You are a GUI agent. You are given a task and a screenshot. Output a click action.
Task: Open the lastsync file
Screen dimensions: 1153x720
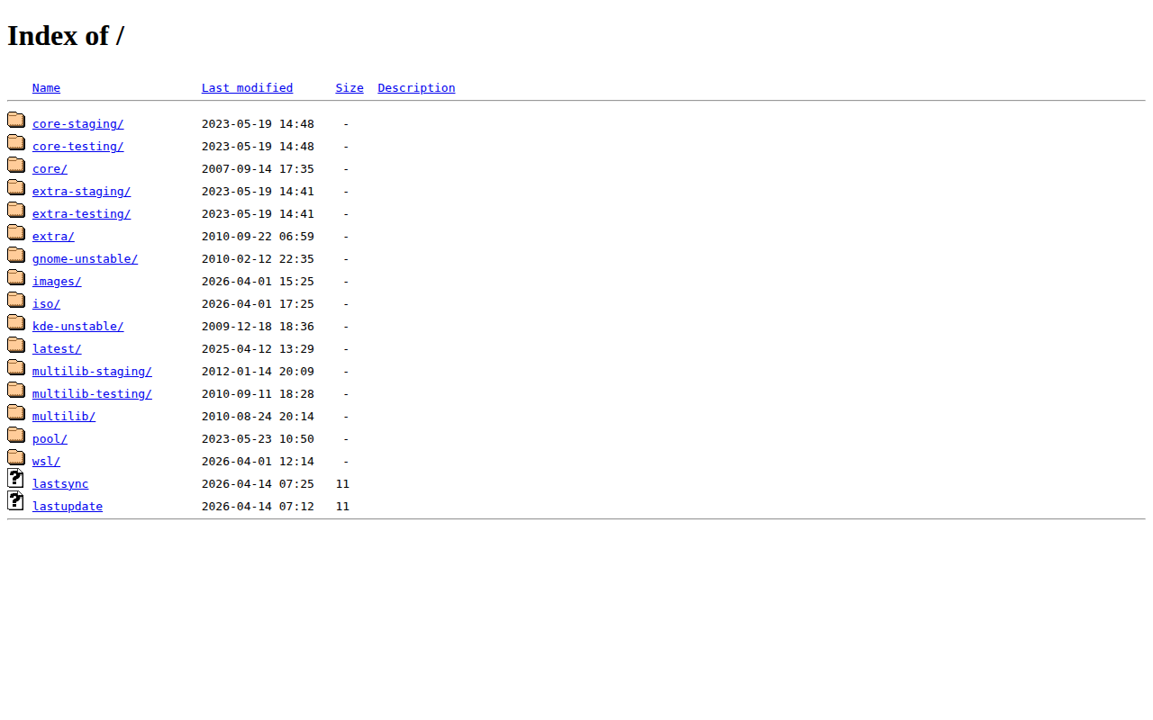pyautogui.click(x=59, y=483)
